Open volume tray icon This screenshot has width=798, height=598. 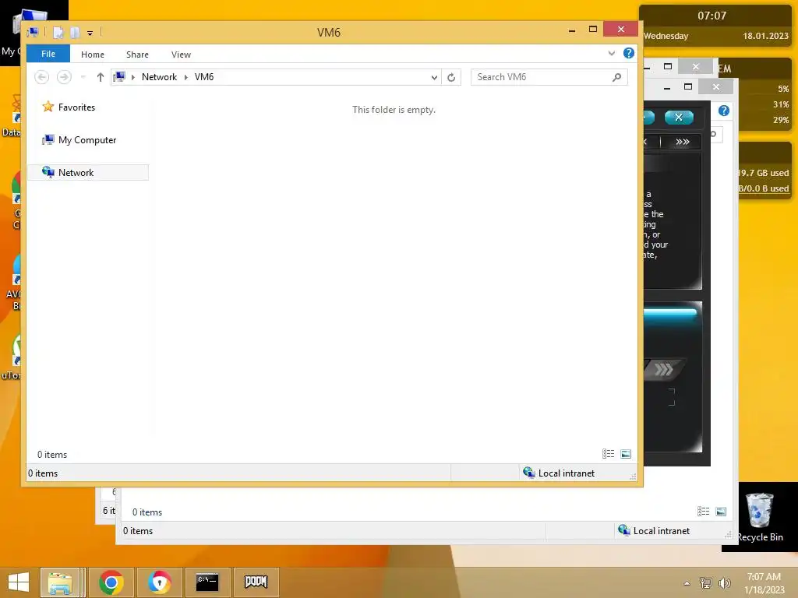(x=724, y=582)
